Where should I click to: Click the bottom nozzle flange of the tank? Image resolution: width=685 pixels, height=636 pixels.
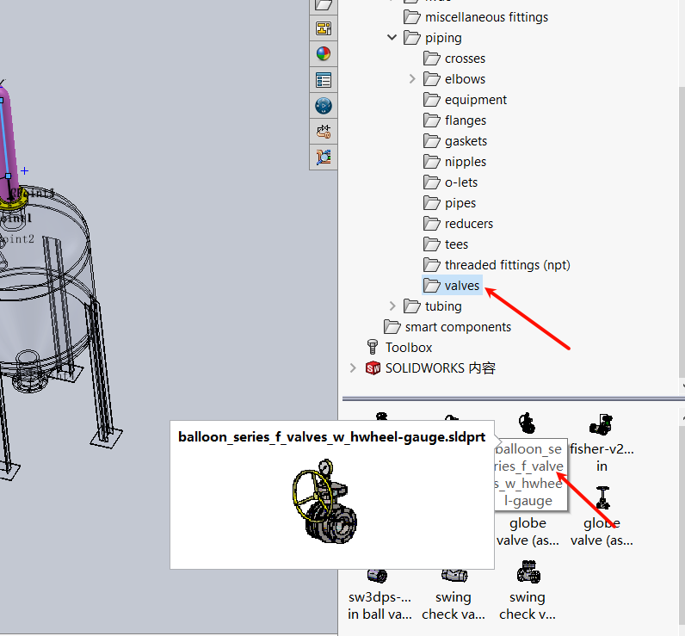click(x=30, y=384)
